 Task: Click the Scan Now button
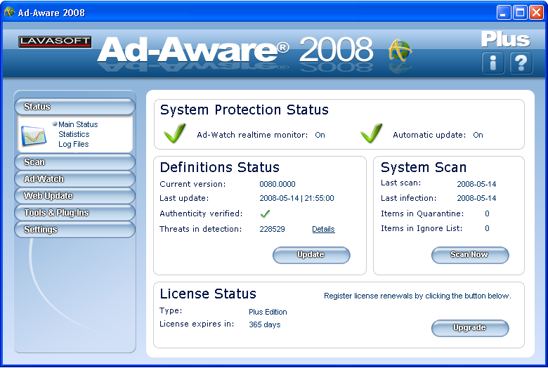pos(470,255)
